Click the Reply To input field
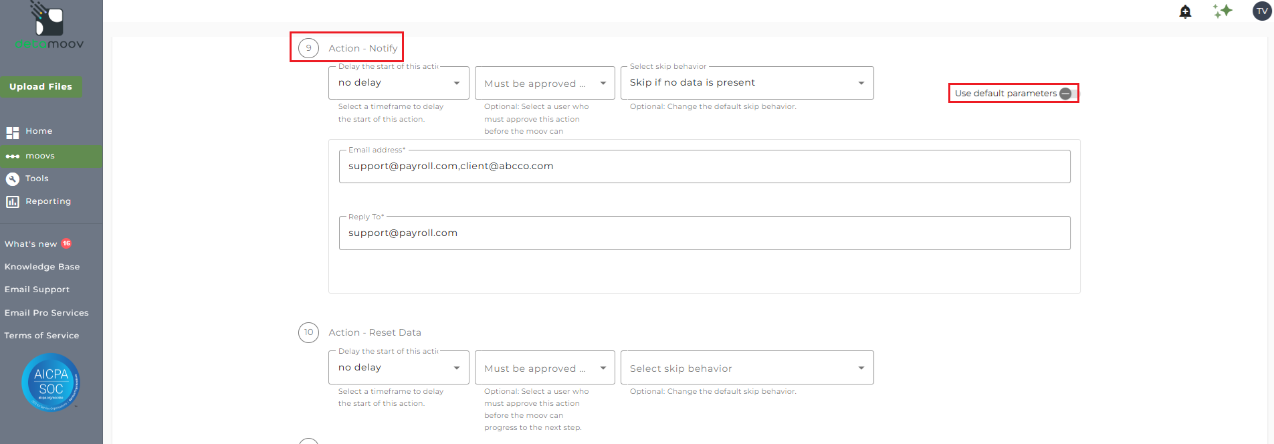The height and width of the screenshot is (444, 1274). 704,233
